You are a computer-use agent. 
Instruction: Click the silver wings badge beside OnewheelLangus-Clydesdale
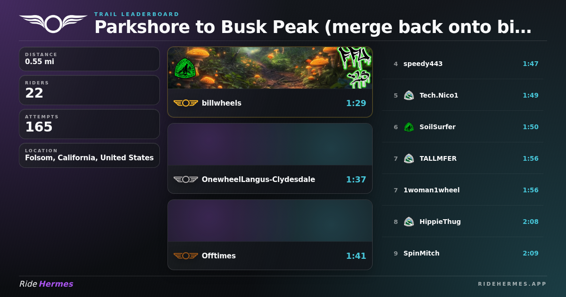[186, 179]
